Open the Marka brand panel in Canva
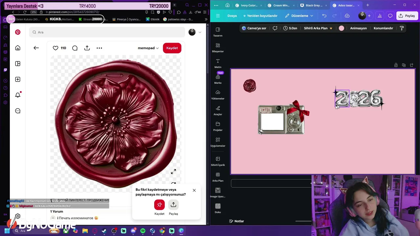 [218, 79]
